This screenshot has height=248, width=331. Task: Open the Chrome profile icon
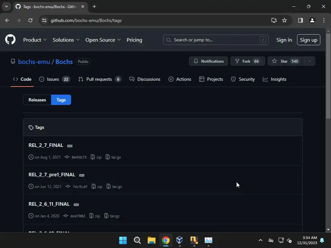pos(312,20)
